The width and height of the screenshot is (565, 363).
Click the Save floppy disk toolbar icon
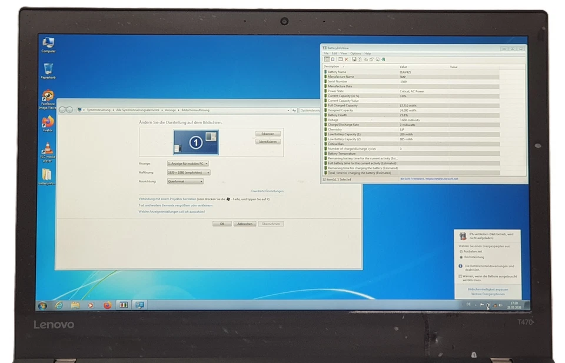(x=354, y=59)
